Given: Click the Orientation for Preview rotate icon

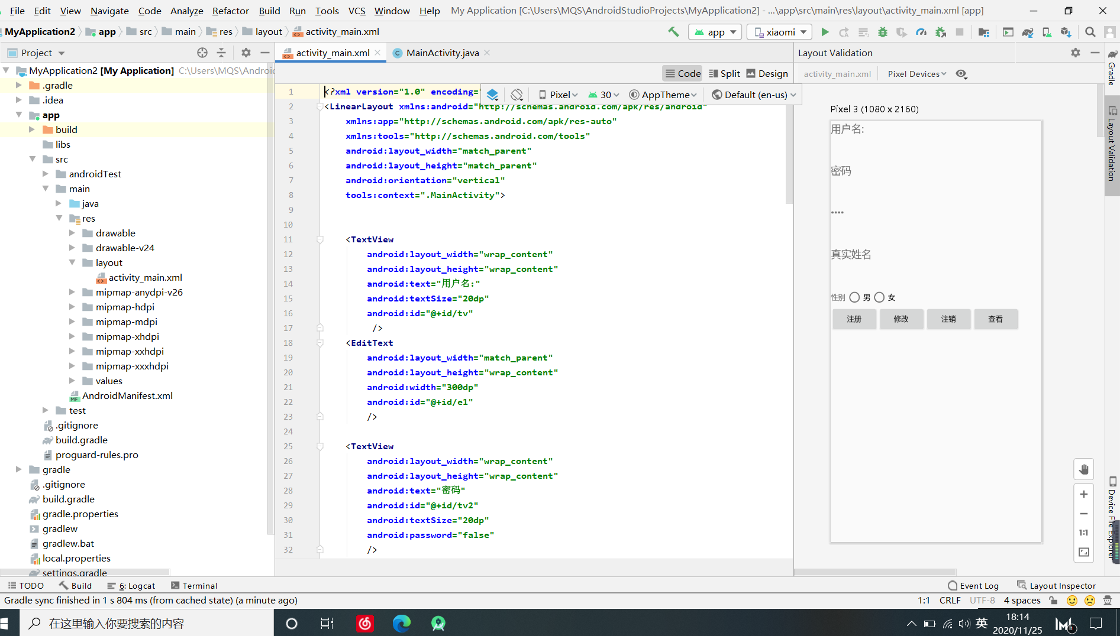Looking at the screenshot, I should [517, 95].
